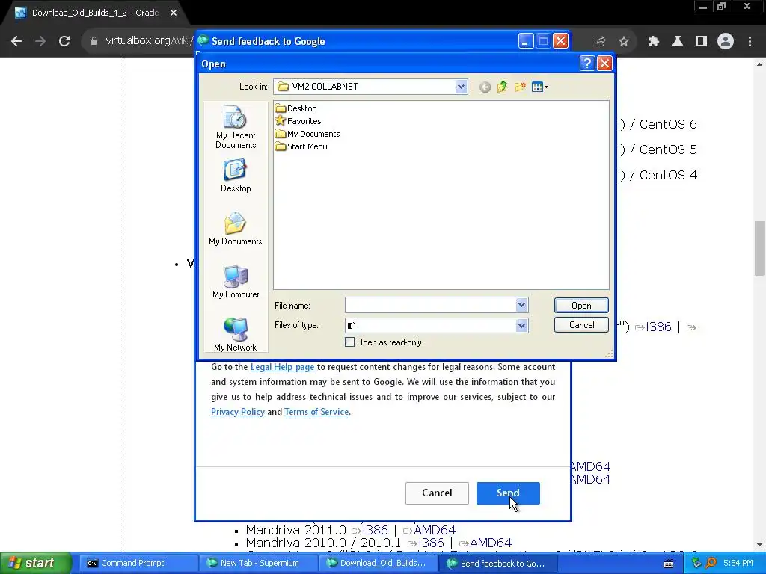
Task: Open Mandriva 2010.0 / 2010.1 AMD64 link
Action: click(491, 543)
